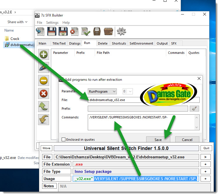Click the yellow minus remove entry button
Image resolution: width=220 pixels, height=196 pixels.
44,80
